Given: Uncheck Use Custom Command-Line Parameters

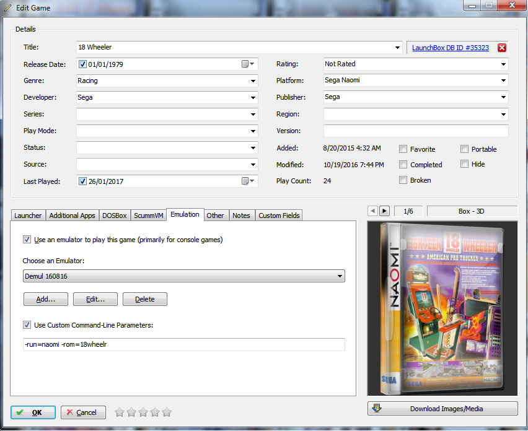Looking at the screenshot, I should (27, 325).
